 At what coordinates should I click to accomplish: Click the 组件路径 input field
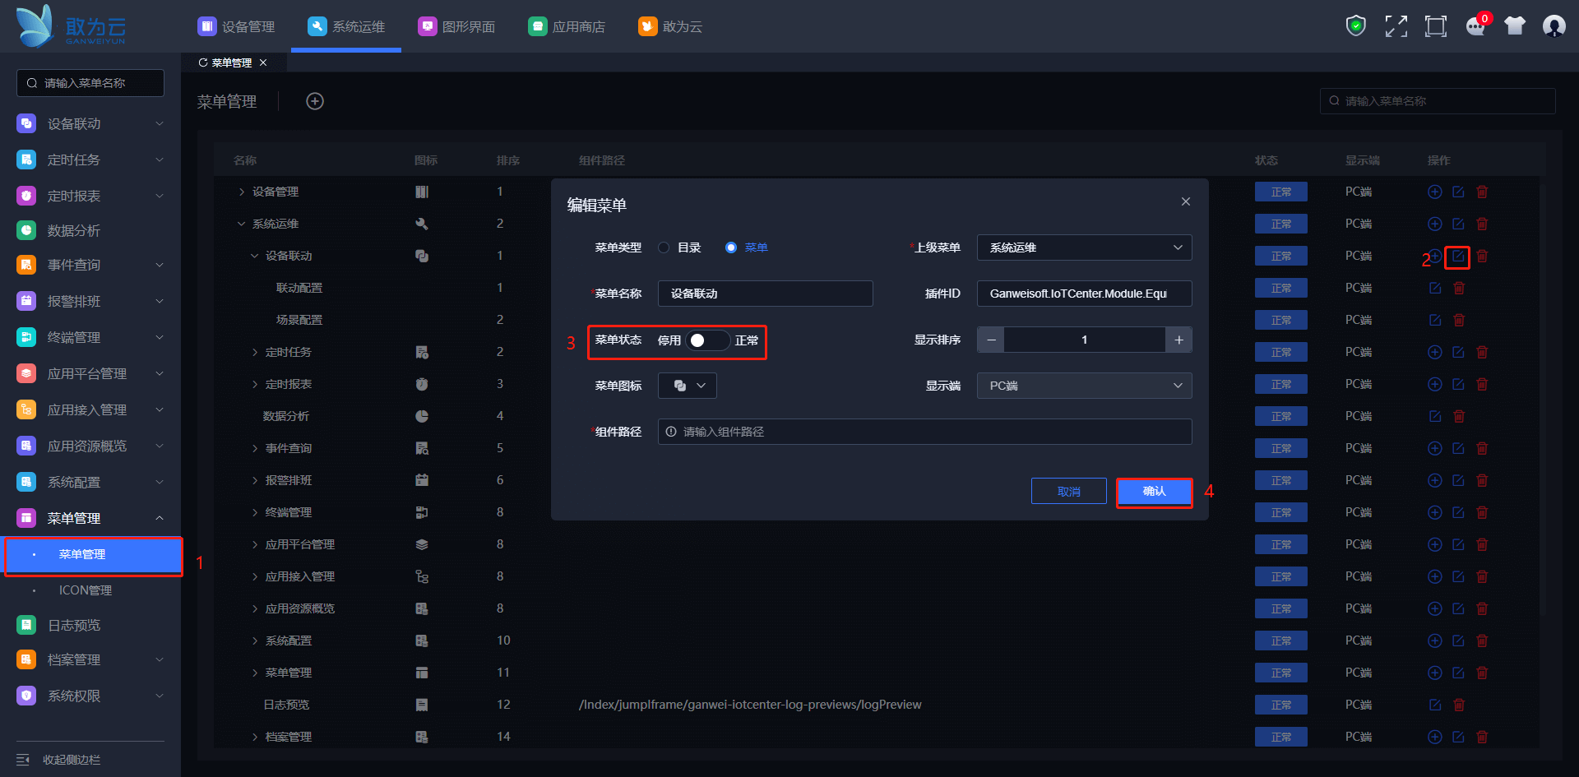[x=925, y=432]
